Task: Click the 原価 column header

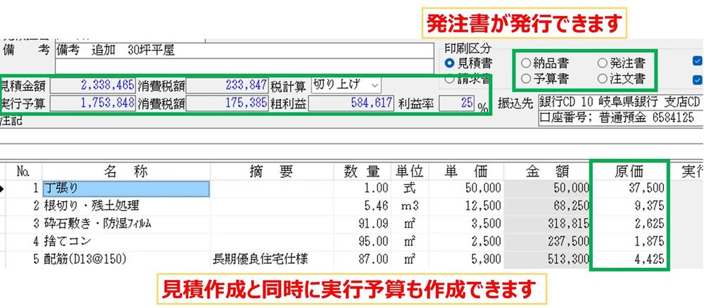Action: point(629,172)
